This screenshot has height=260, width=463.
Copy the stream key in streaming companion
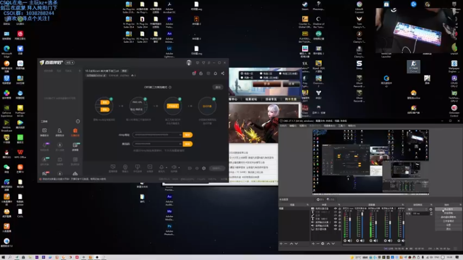(188, 144)
